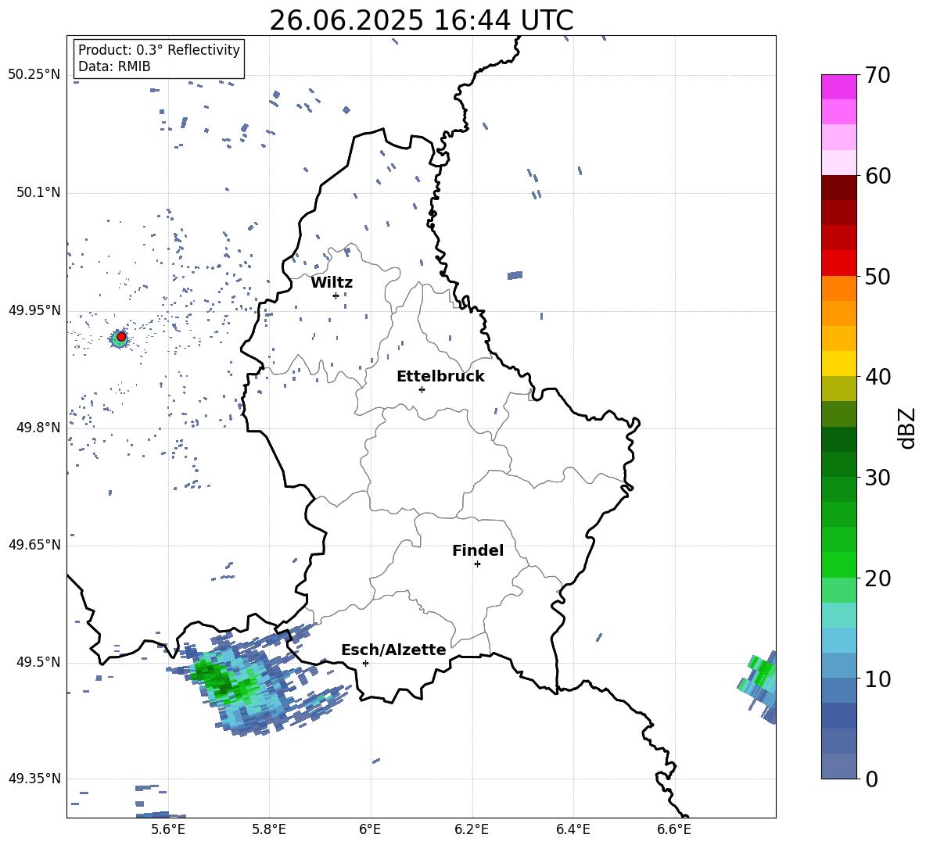Click the red radar site marker
Screen dimensions: 926x845
[x=121, y=337]
